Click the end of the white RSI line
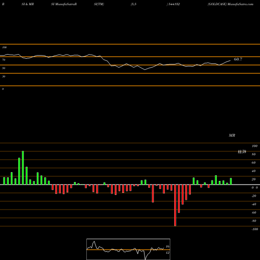 click(x=230, y=60)
